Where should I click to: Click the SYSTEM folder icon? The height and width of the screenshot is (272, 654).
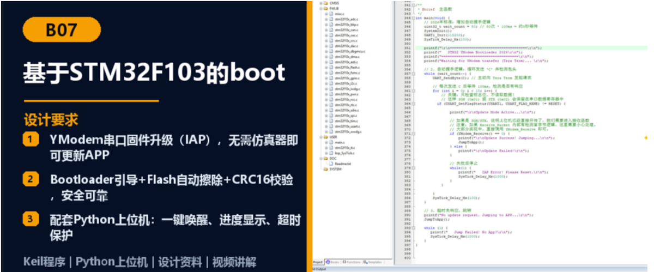[x=325, y=169]
